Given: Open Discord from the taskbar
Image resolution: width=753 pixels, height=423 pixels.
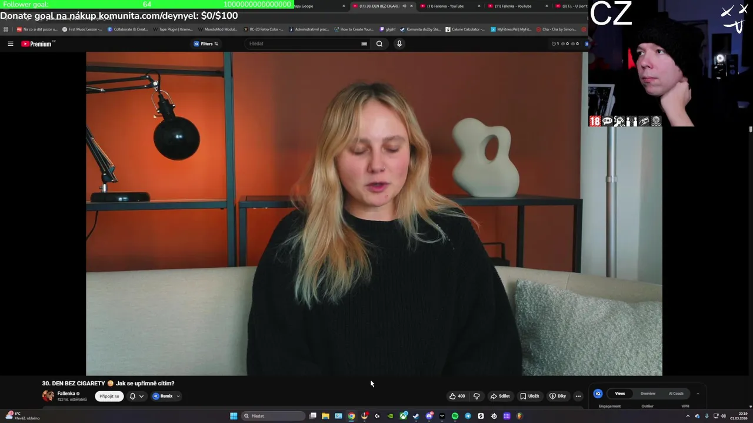Looking at the screenshot, I should point(429,416).
